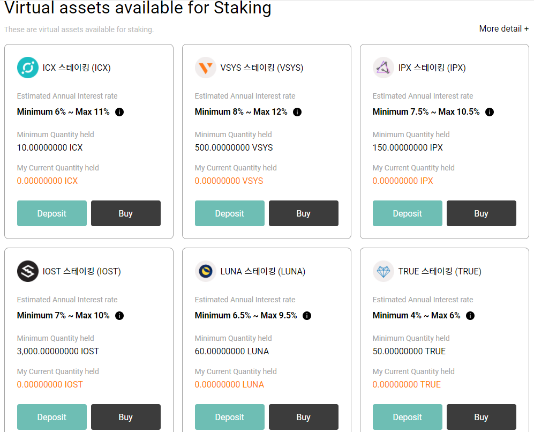534x432 pixels.
Task: Buy TRUE using the Buy button
Action: tap(481, 417)
